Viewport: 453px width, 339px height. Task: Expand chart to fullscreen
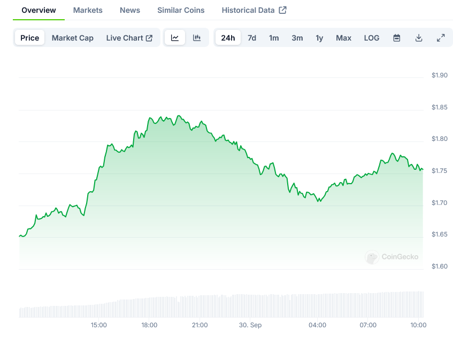[x=441, y=38]
